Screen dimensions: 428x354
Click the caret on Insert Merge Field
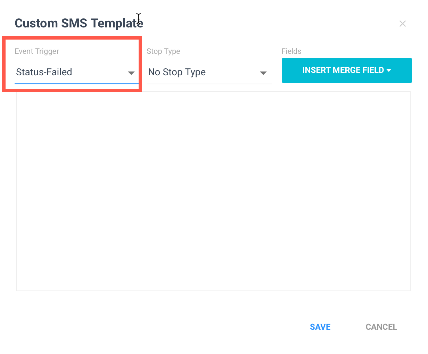[389, 70]
